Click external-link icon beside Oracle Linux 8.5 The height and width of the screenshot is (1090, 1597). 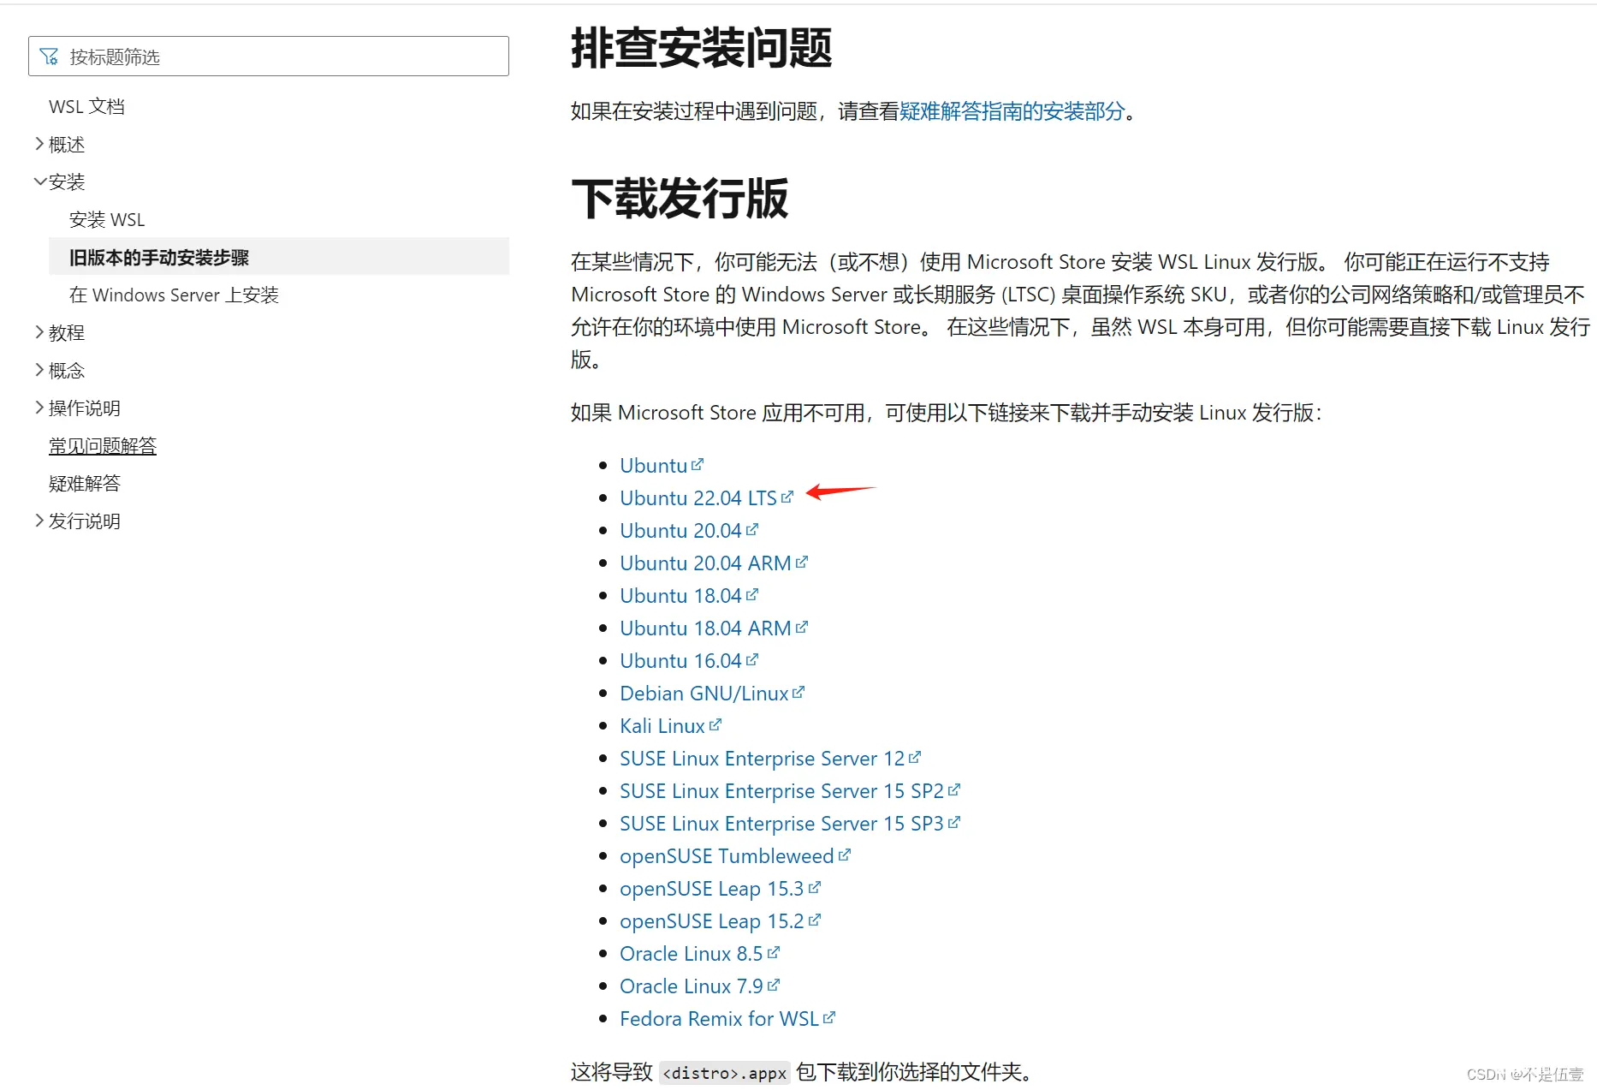click(774, 952)
